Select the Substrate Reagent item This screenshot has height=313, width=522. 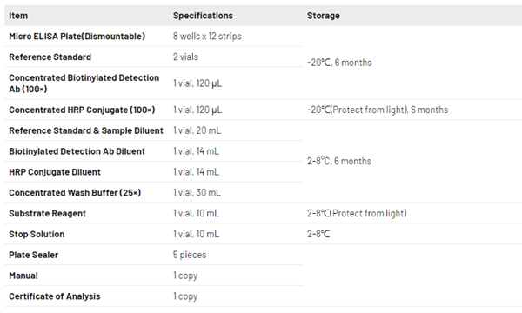tap(47, 214)
